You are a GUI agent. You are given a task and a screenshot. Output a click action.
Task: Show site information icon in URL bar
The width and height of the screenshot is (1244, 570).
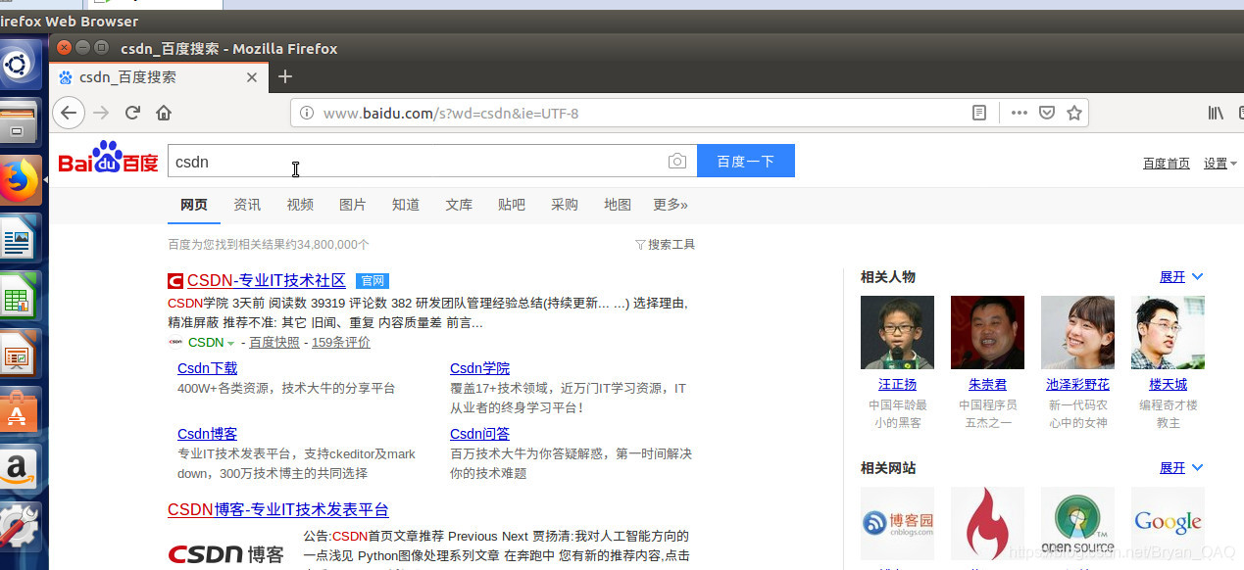tap(306, 113)
